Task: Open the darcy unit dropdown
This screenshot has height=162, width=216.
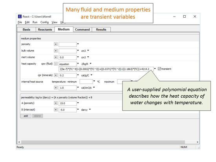Action: pyautogui.click(x=90, y=109)
